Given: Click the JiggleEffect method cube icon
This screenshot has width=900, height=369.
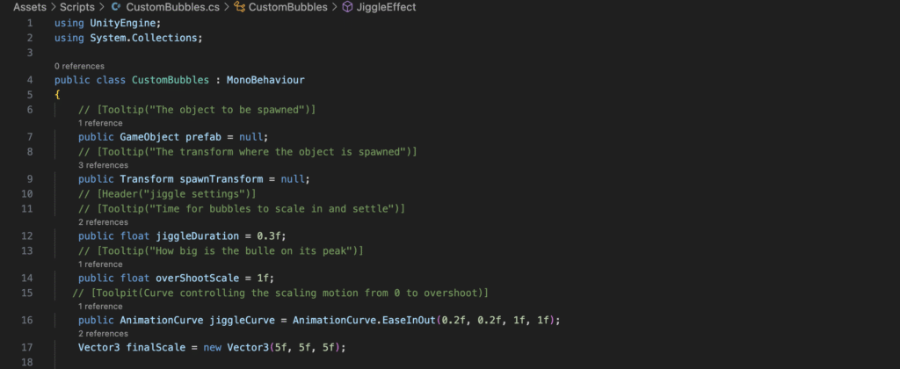Looking at the screenshot, I should tap(347, 7).
